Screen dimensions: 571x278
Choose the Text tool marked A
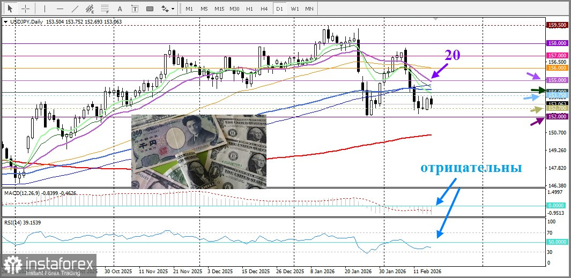tap(120, 9)
